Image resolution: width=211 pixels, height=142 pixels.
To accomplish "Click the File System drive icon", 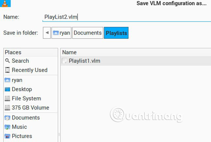I will 8,99.
